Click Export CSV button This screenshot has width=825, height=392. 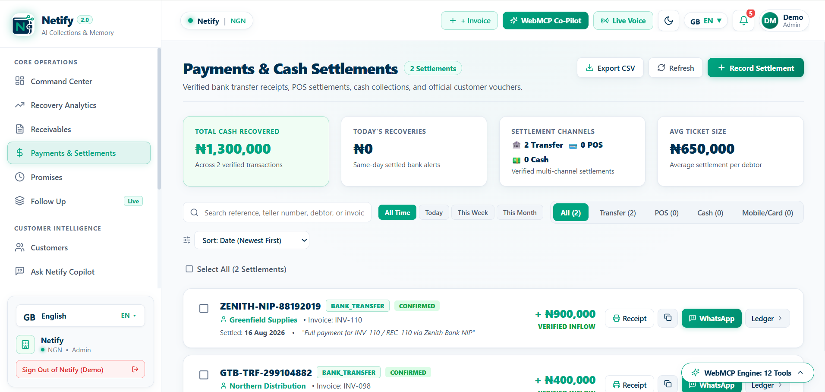610,68
